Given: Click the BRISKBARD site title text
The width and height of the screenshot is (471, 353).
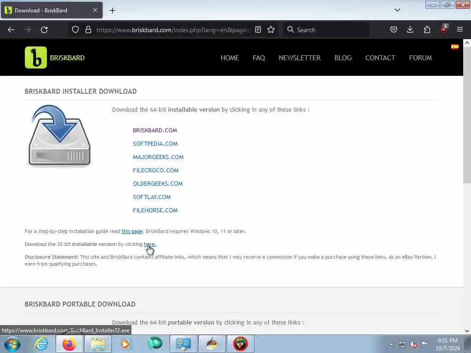Looking at the screenshot, I should pyautogui.click(x=67, y=57).
